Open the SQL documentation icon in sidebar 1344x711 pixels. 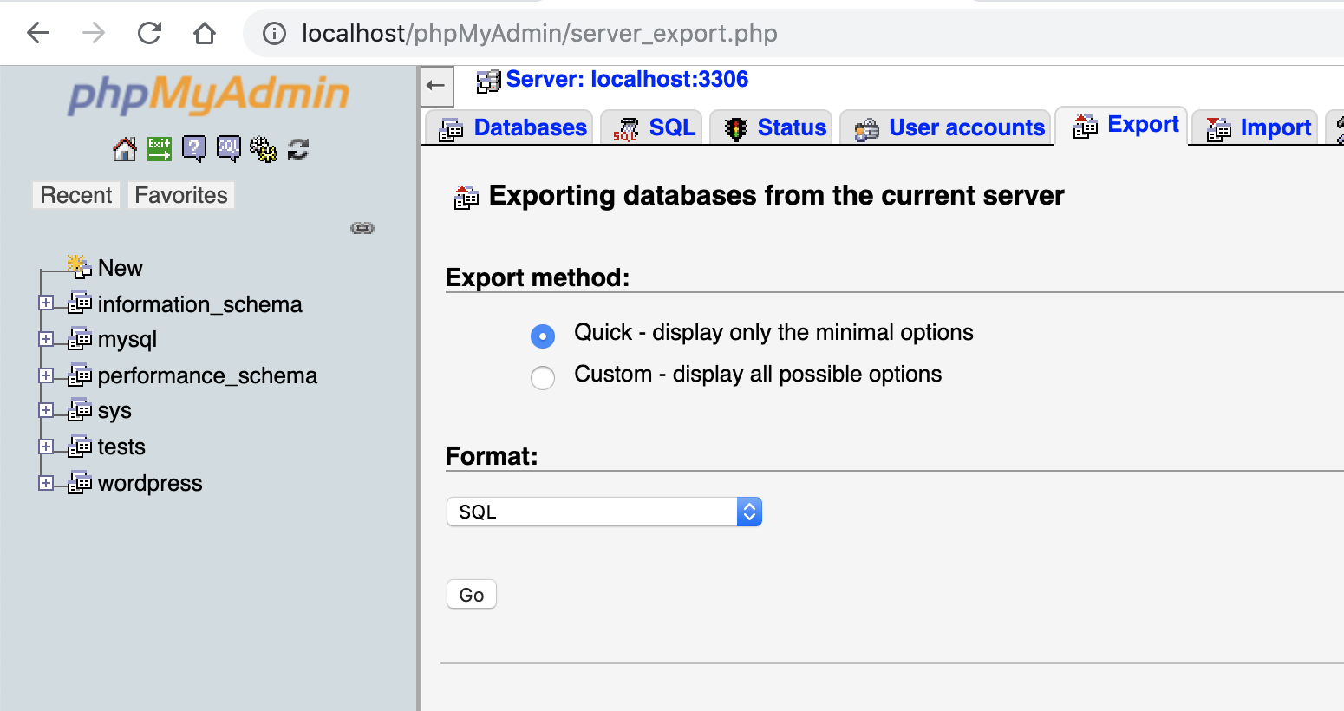click(x=229, y=149)
